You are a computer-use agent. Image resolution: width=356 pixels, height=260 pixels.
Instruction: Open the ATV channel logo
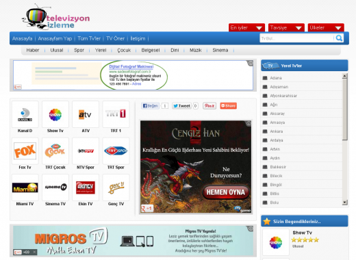(86, 114)
